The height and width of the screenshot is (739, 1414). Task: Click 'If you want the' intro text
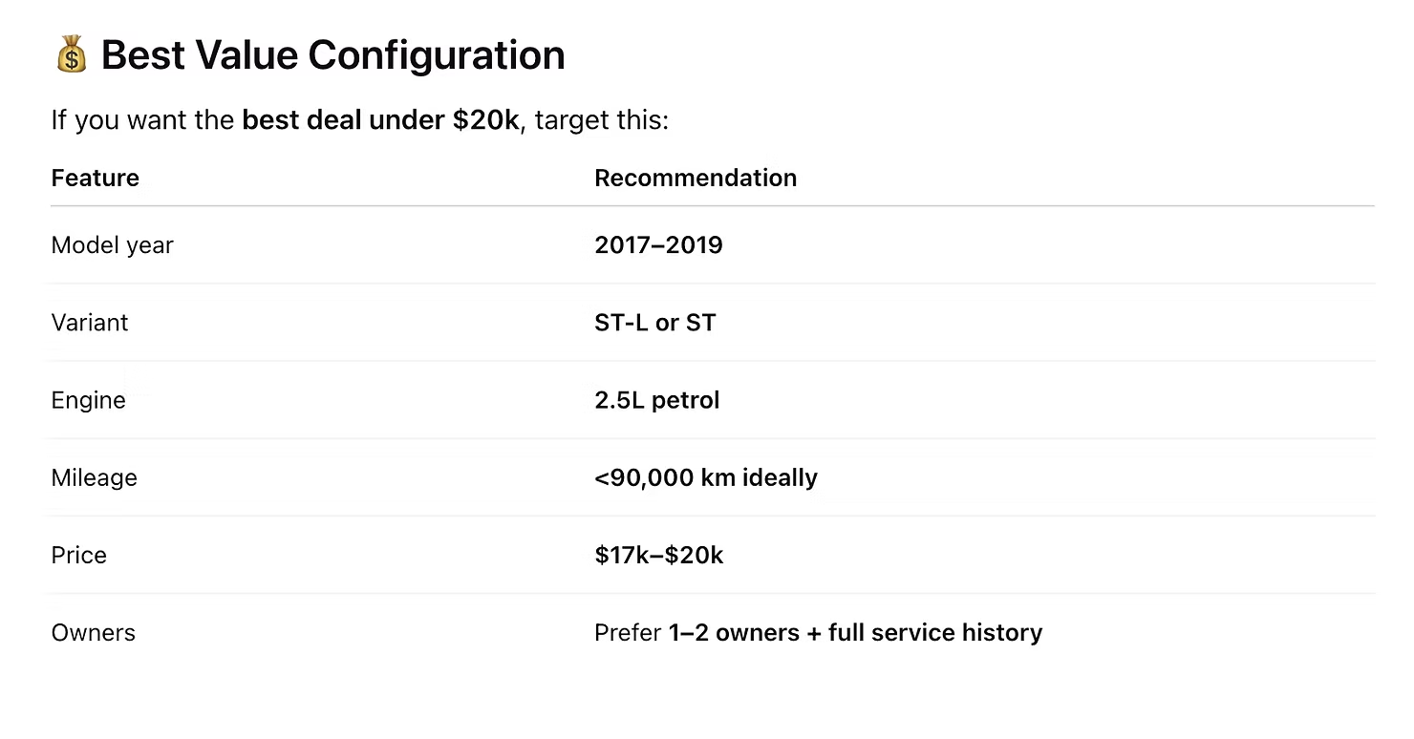coord(143,120)
